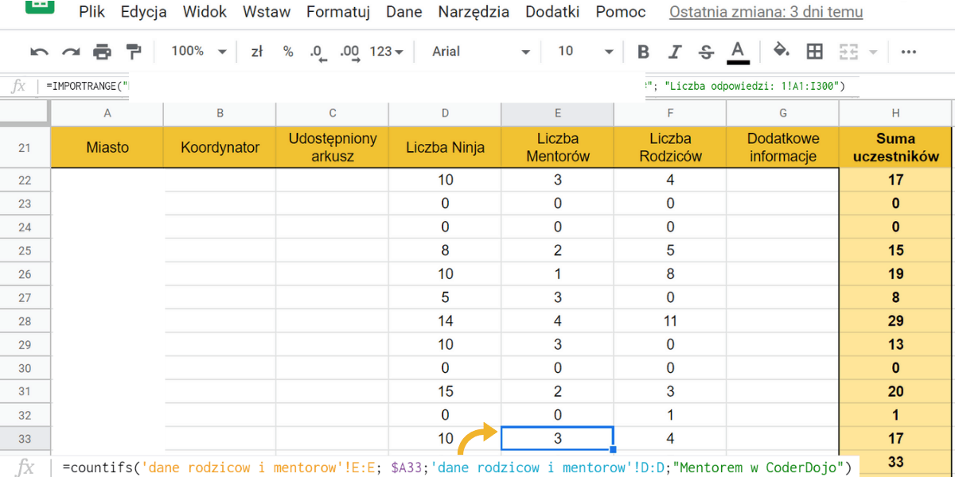
Task: Open the 123 number format button
Action: [x=386, y=52]
